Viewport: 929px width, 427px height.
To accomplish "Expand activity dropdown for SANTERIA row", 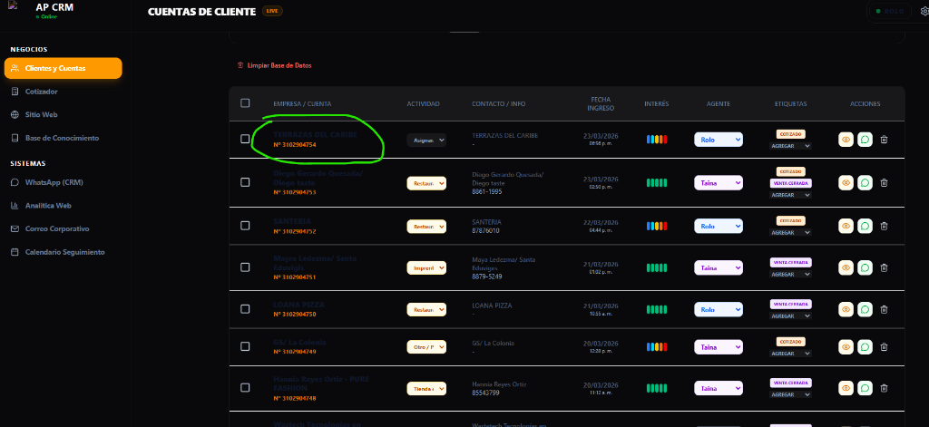I will click(426, 225).
